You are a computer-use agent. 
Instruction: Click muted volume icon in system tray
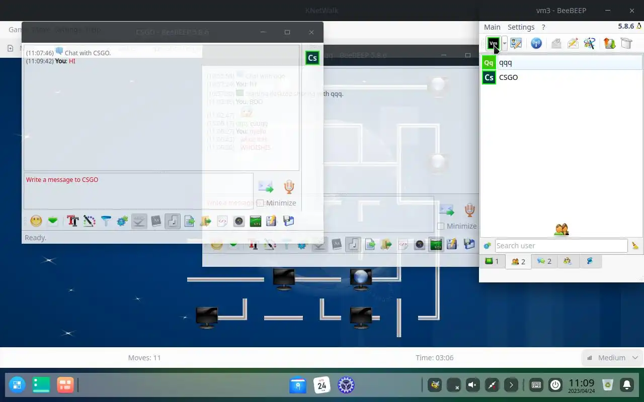coord(472,385)
